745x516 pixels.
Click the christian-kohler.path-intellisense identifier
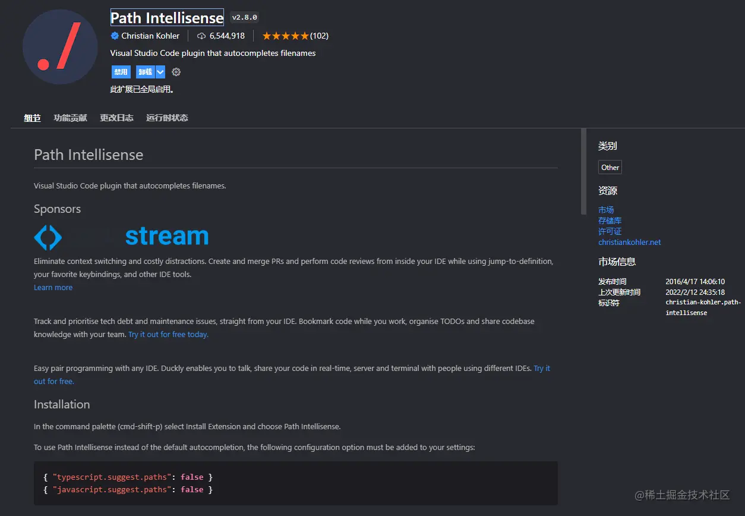click(703, 307)
